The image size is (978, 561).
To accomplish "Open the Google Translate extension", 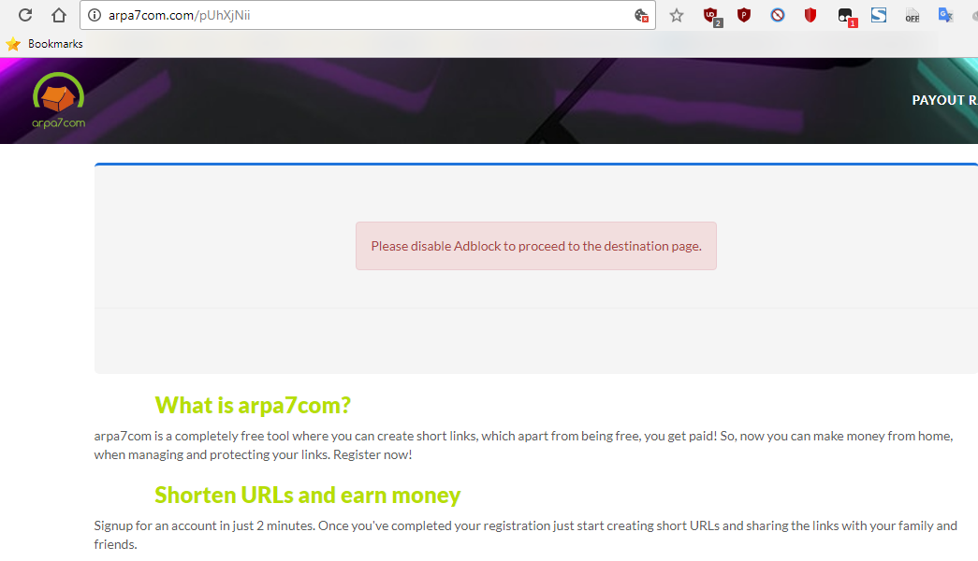I will point(945,15).
